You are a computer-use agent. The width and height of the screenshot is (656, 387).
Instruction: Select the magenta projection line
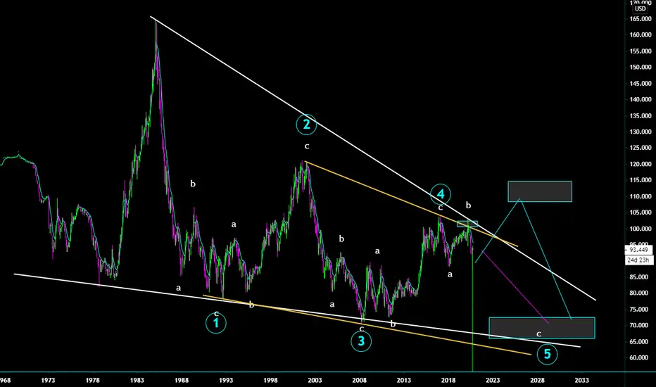point(514,287)
